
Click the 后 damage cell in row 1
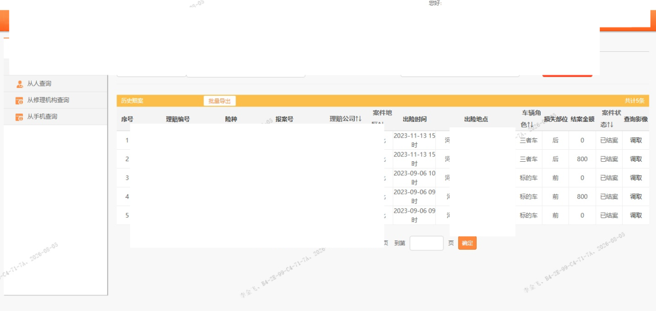click(x=555, y=140)
